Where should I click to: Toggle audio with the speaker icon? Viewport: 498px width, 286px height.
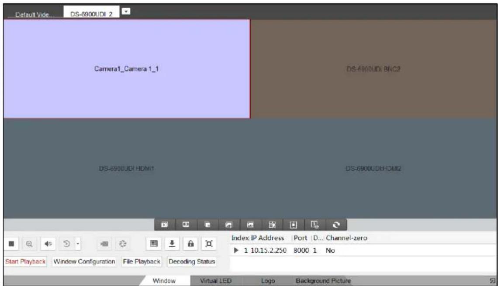pos(48,244)
